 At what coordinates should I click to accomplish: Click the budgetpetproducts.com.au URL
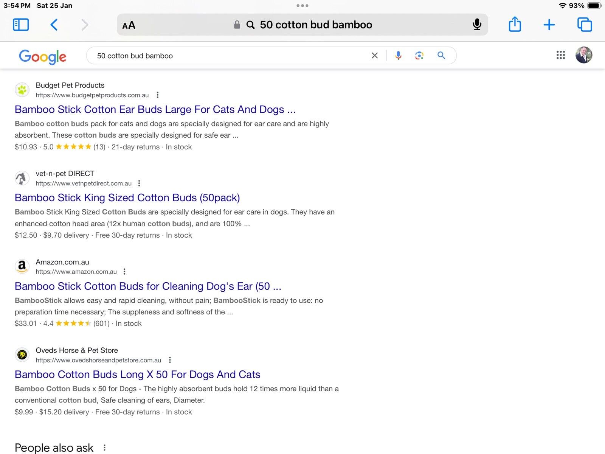(x=92, y=95)
